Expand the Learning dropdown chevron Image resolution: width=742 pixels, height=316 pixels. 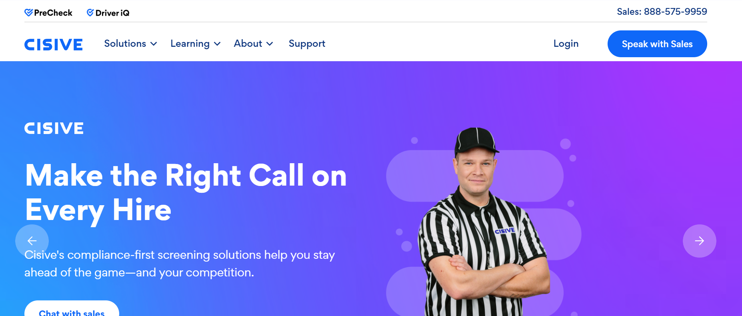click(x=217, y=44)
